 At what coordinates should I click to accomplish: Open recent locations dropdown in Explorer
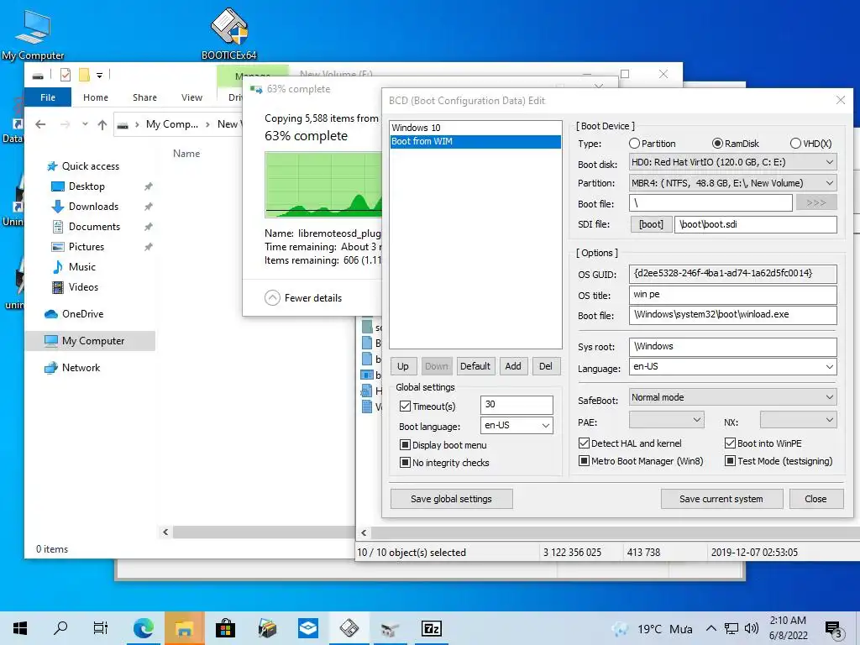pyautogui.click(x=85, y=124)
